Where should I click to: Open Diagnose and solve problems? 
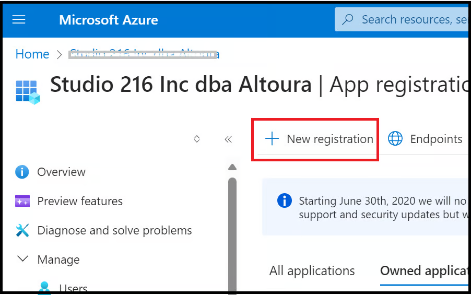tap(114, 231)
